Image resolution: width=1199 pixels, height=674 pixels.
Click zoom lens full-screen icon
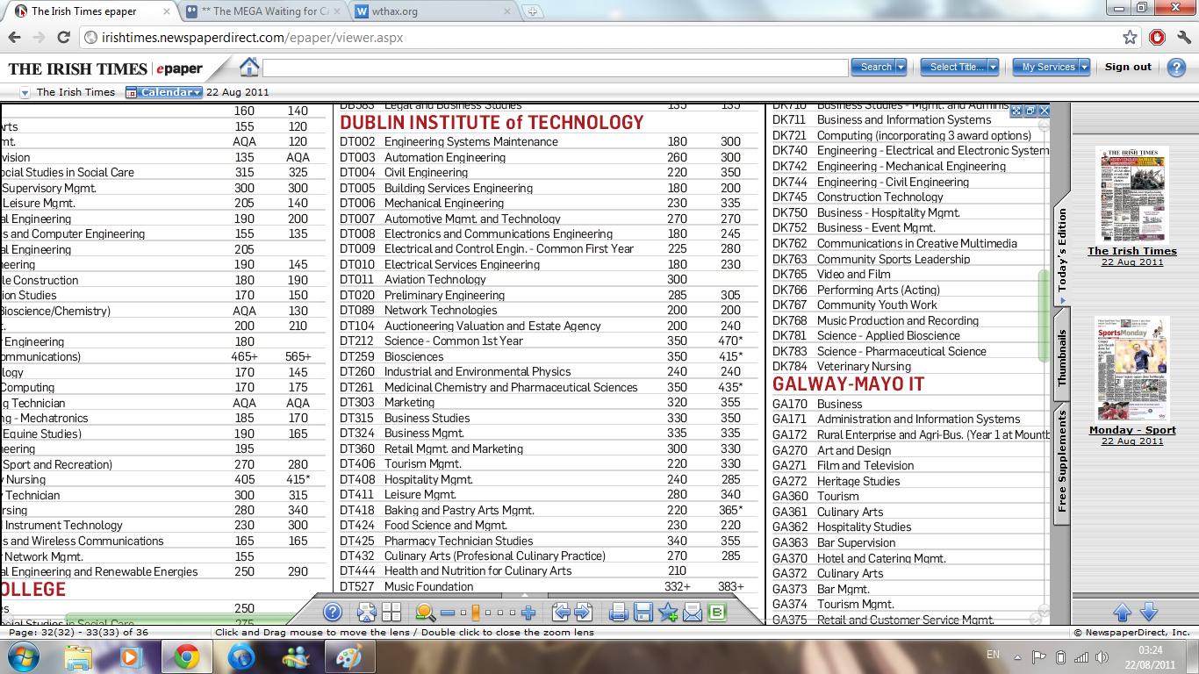click(x=1016, y=111)
